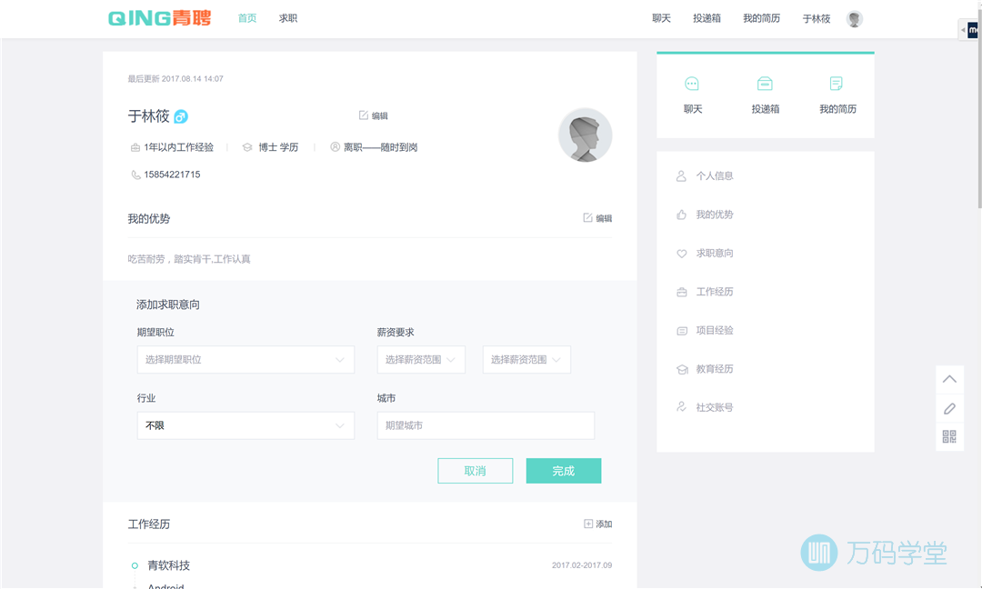Go to the 求职 tab in the navbar

pyautogui.click(x=288, y=18)
